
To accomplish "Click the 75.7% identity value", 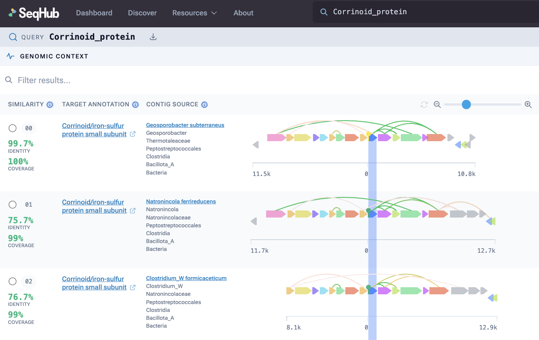I will click(21, 220).
